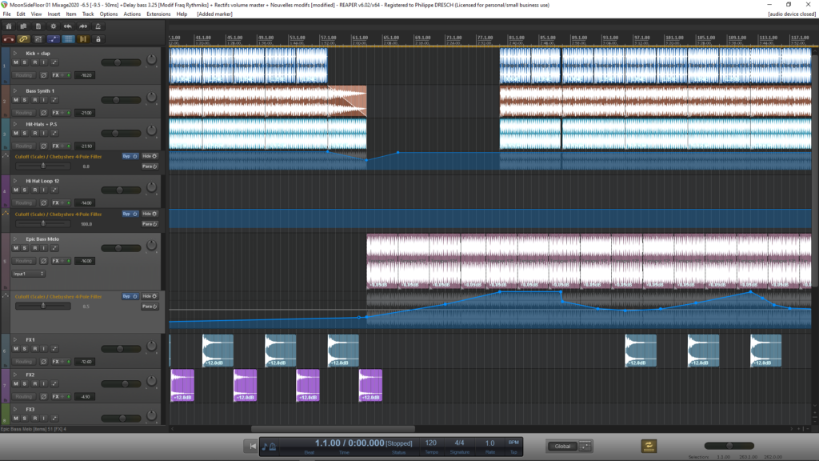Adjust Hit-Hats Cutoff envelope value slider
819x461 pixels.
(43, 166)
